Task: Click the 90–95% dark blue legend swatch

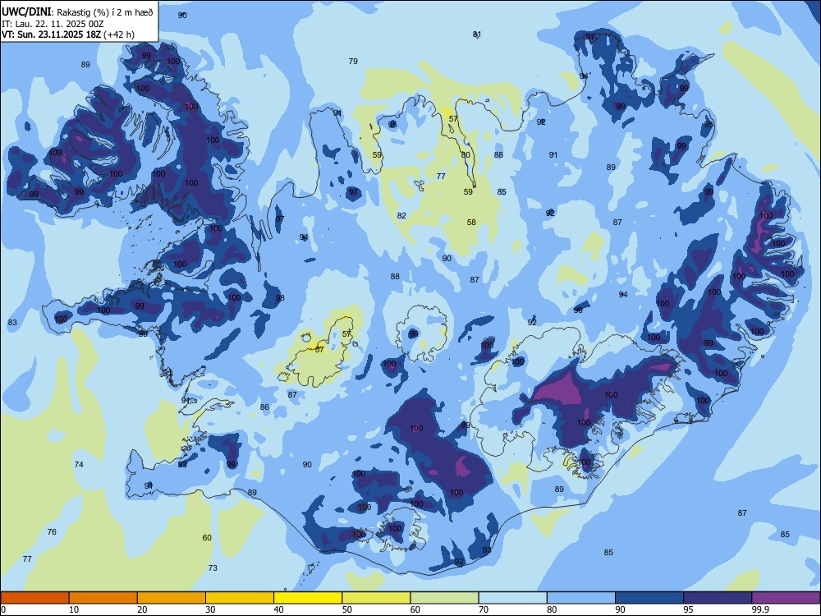Action: 649,598
